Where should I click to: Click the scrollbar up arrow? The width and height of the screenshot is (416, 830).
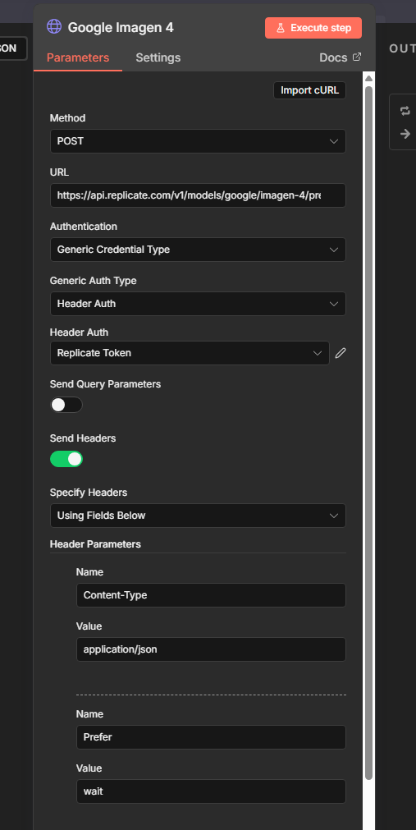369,79
